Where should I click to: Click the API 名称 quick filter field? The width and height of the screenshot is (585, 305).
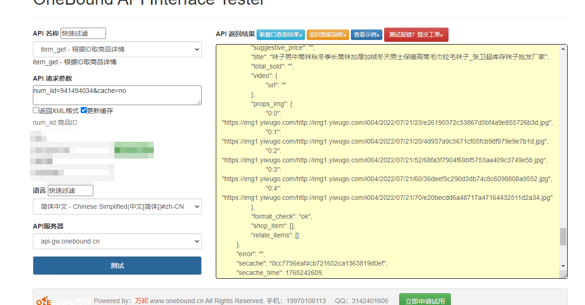pyautogui.click(x=83, y=33)
